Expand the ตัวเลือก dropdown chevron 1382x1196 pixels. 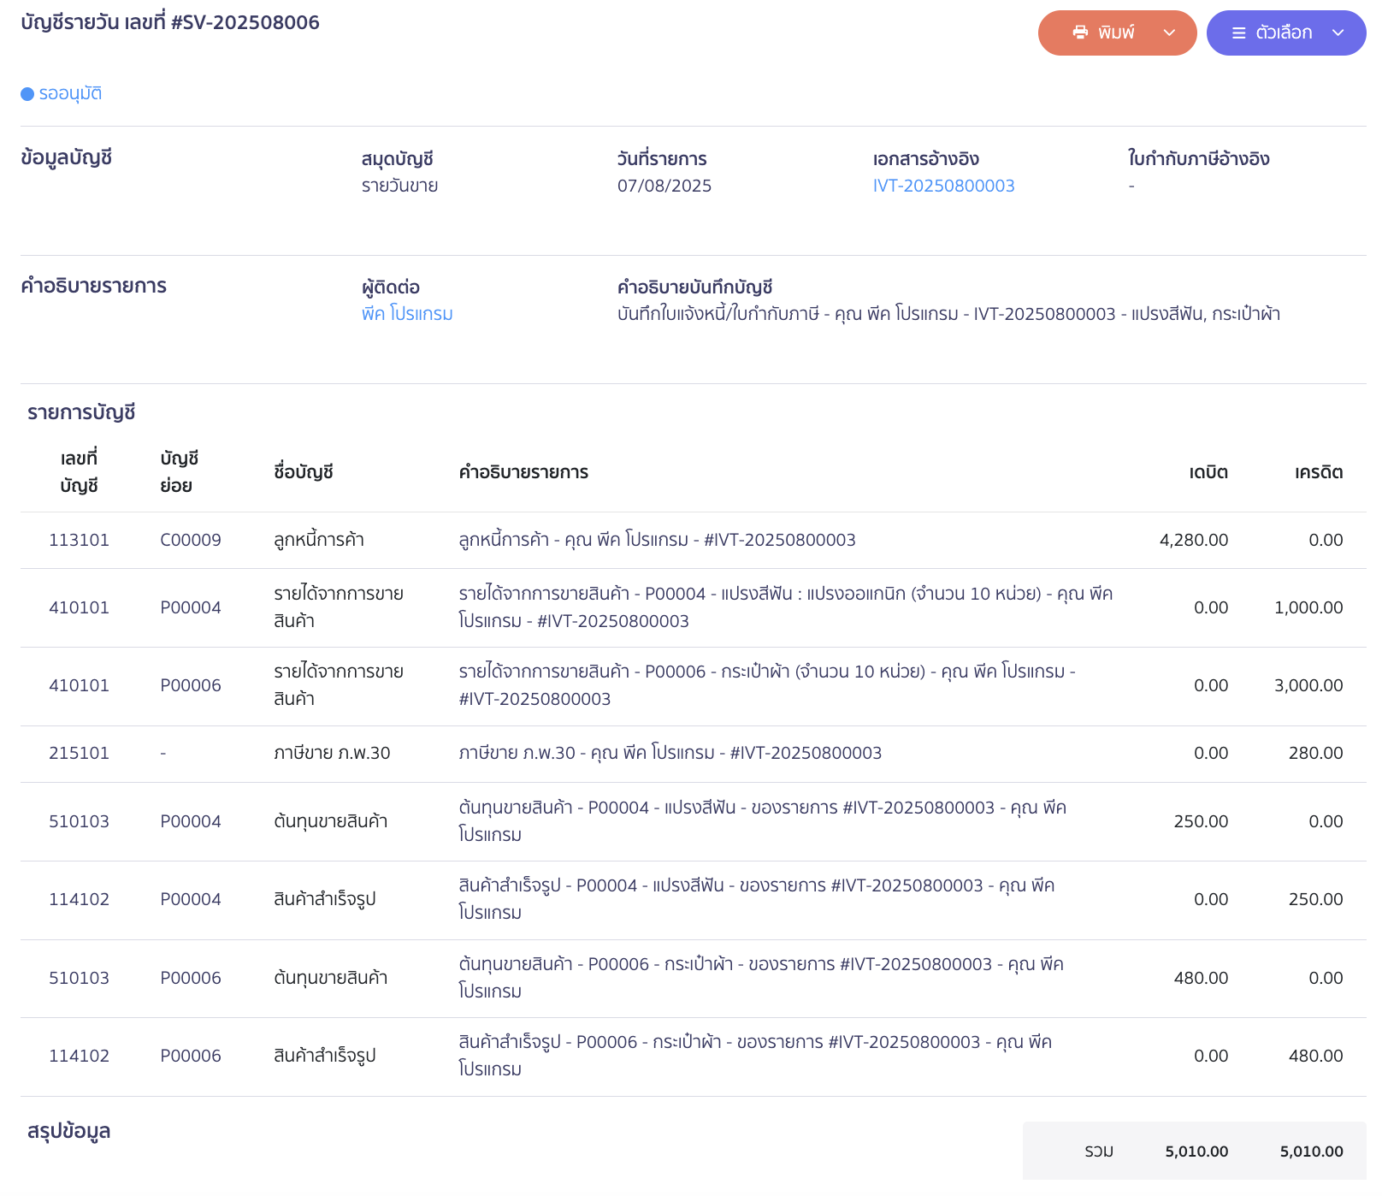tap(1338, 33)
